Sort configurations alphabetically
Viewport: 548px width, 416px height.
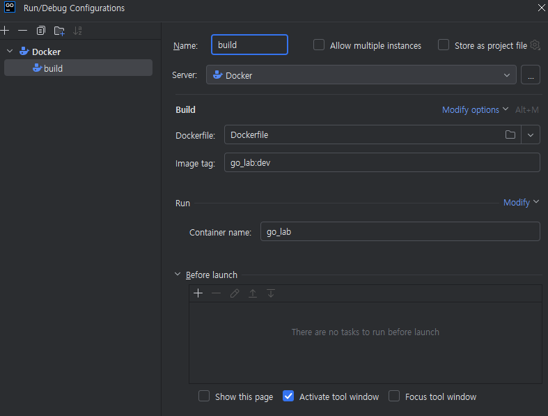(x=77, y=31)
